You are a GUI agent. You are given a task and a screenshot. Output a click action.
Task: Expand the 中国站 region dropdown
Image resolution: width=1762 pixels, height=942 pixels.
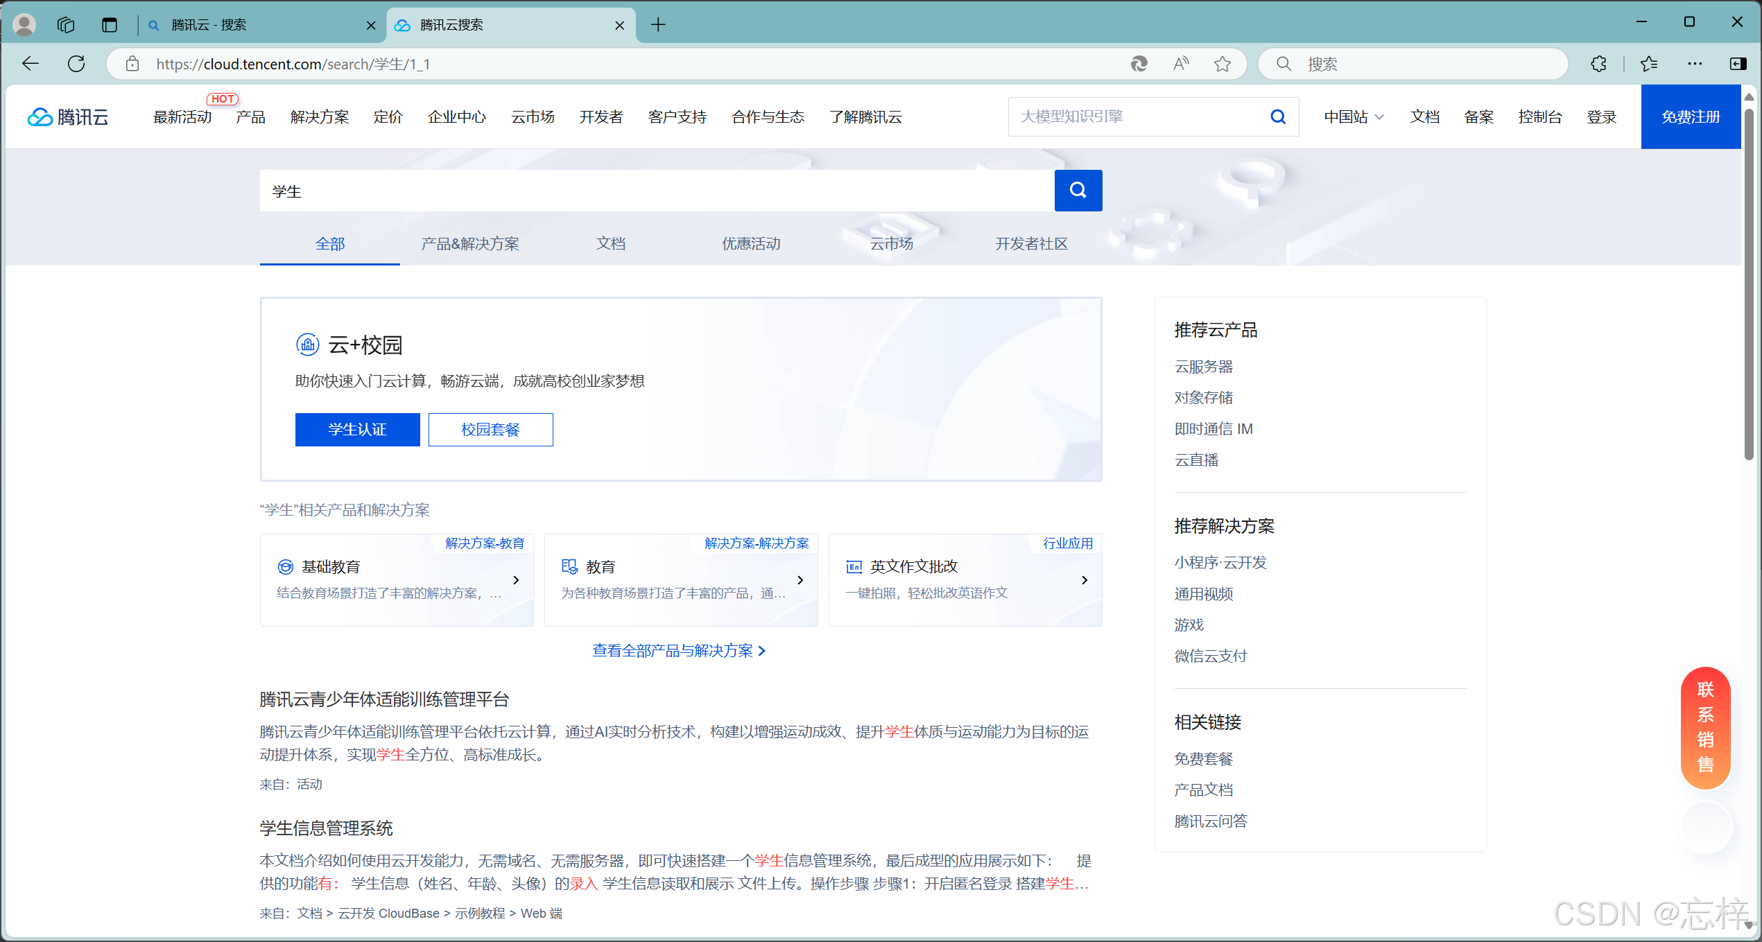[1353, 116]
